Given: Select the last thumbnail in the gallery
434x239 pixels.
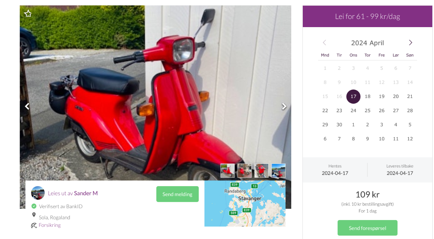Looking at the screenshot, I should [278, 171].
